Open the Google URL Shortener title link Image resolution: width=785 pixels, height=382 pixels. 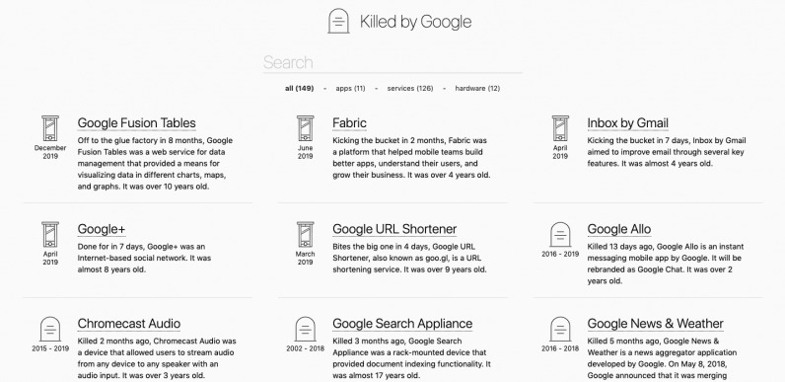click(x=394, y=229)
